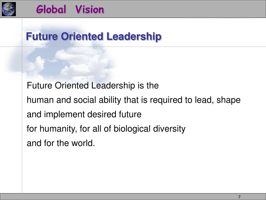Click the word "implement" in the body text
The height and width of the screenshot is (200, 266).
point(64,115)
